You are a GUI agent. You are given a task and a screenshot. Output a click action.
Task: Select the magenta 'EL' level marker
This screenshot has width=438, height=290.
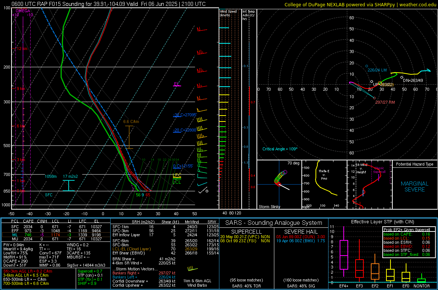(x=177, y=84)
